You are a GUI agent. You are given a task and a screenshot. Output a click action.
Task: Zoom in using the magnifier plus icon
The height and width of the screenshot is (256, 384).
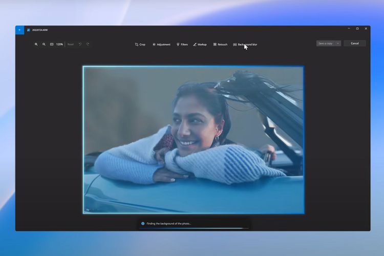coord(36,45)
